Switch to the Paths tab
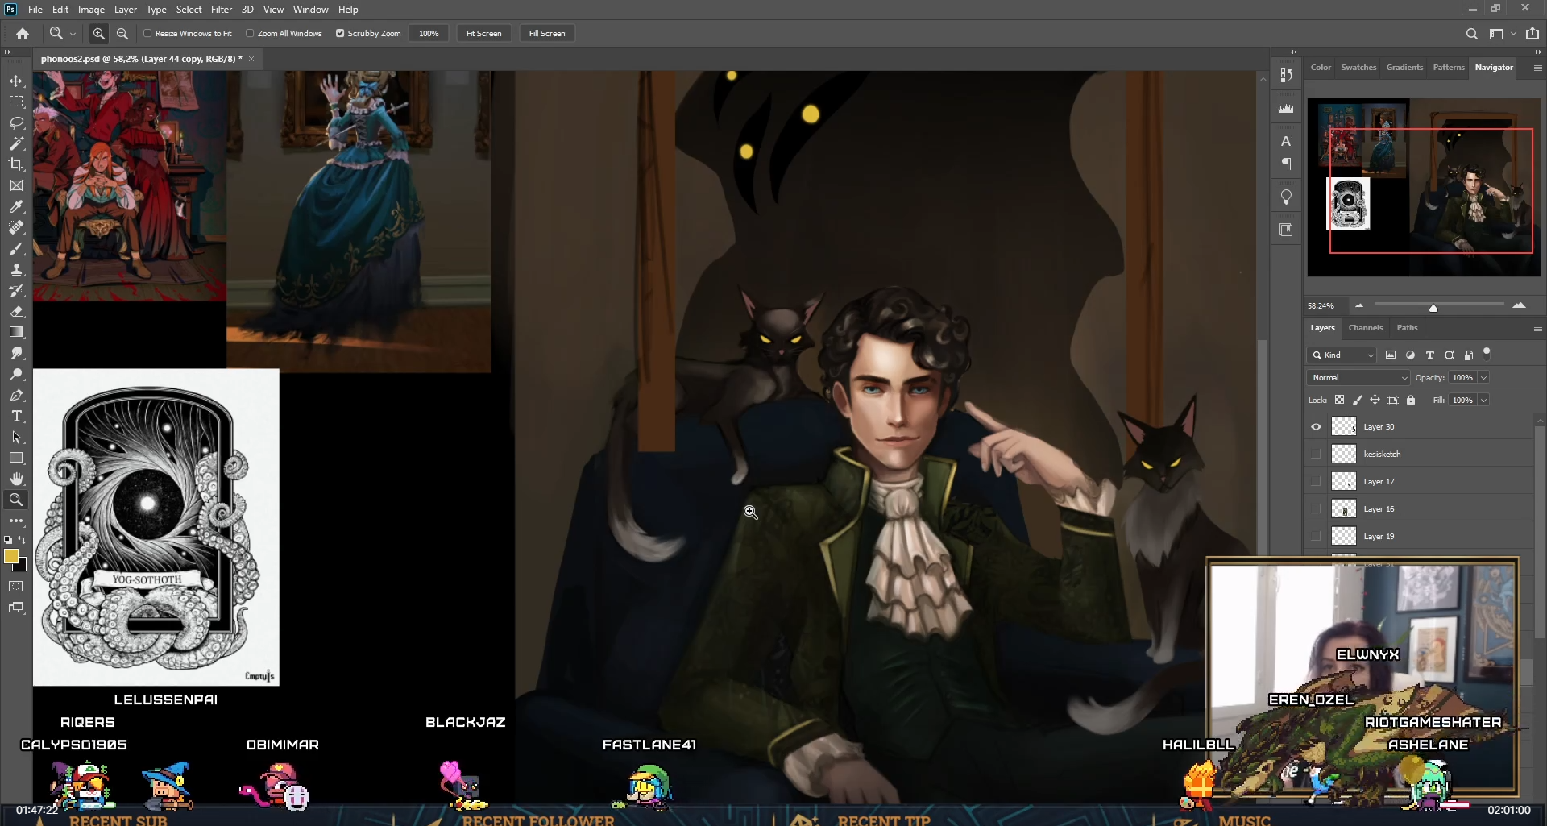The image size is (1547, 826). pos(1407,328)
